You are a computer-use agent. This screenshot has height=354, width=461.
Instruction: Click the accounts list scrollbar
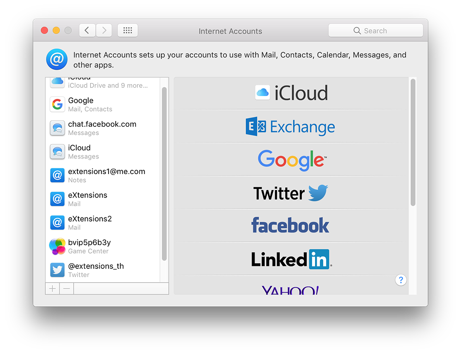(164, 174)
